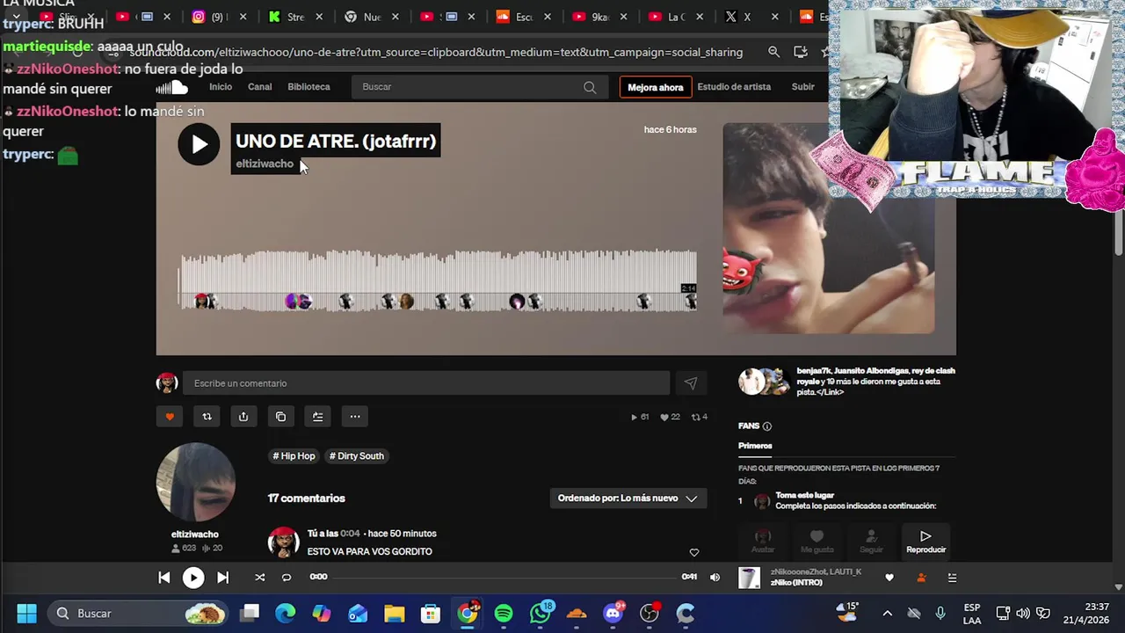Expand the 'Ordenado por: Lo más nuevo' dropdown
The height and width of the screenshot is (633, 1125).
click(628, 498)
